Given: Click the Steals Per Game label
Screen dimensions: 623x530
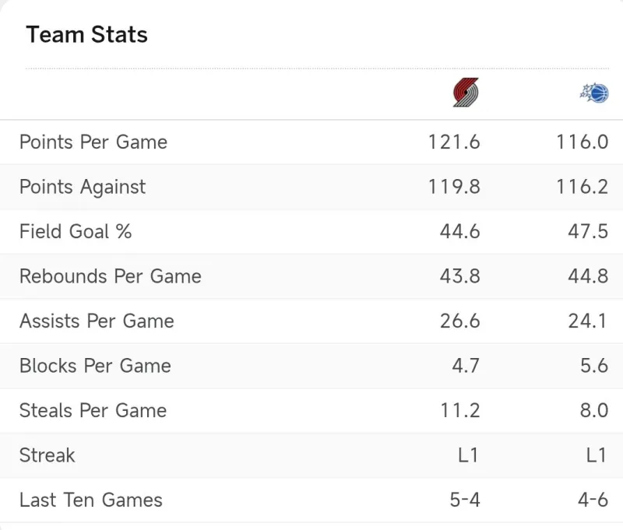Looking at the screenshot, I should click(93, 411).
